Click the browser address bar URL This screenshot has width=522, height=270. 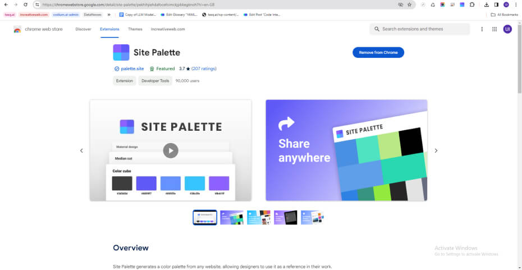(129, 4)
